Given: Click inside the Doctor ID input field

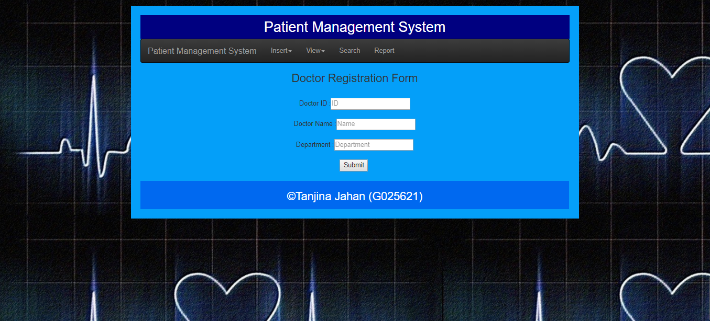Looking at the screenshot, I should 370,104.
